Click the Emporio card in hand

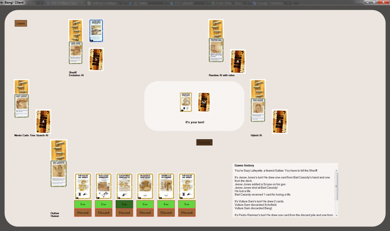(x=145, y=186)
